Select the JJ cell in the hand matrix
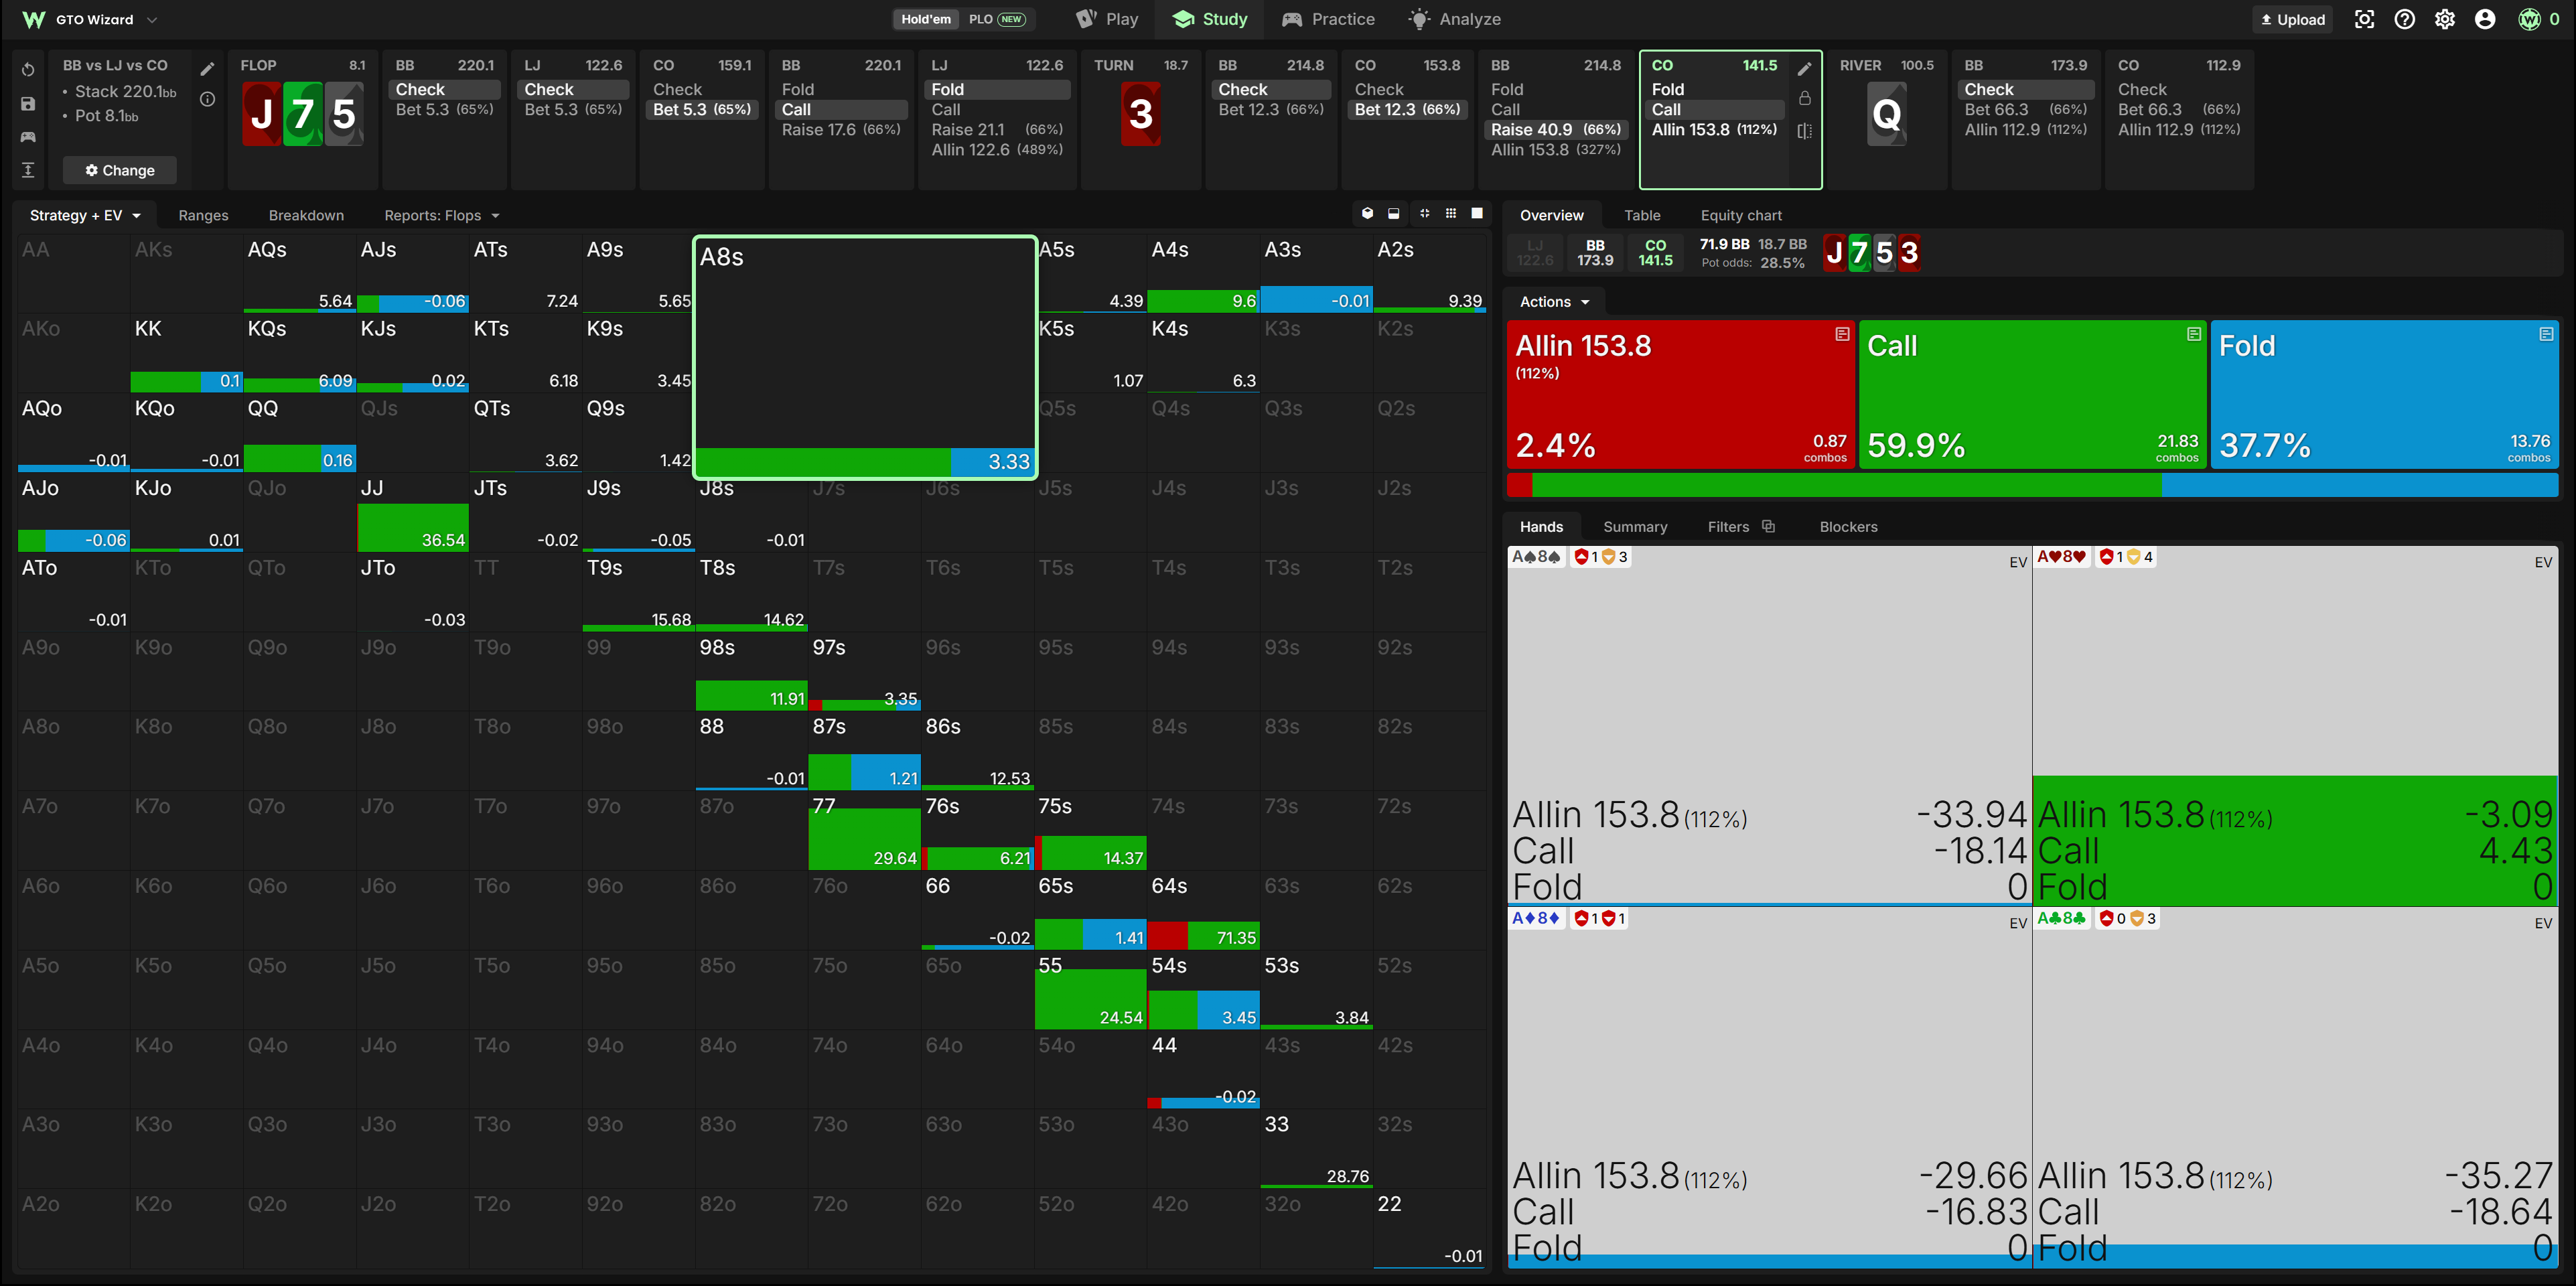This screenshot has height=1286, width=2576. [413, 512]
